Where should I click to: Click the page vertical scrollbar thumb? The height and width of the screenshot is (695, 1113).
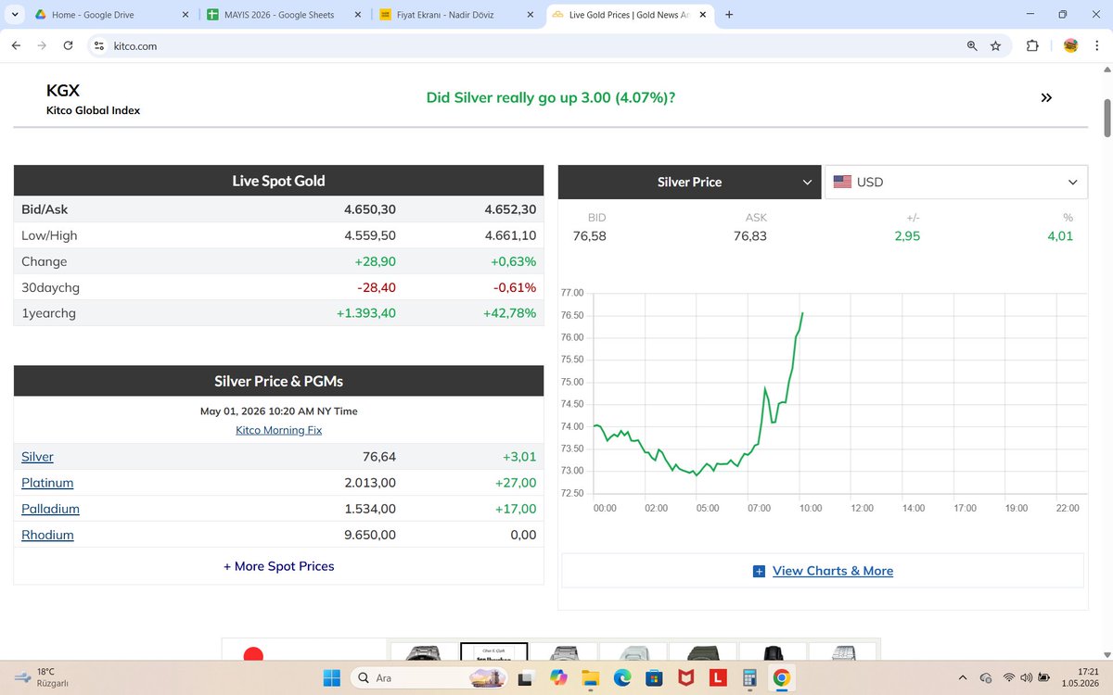1107,117
